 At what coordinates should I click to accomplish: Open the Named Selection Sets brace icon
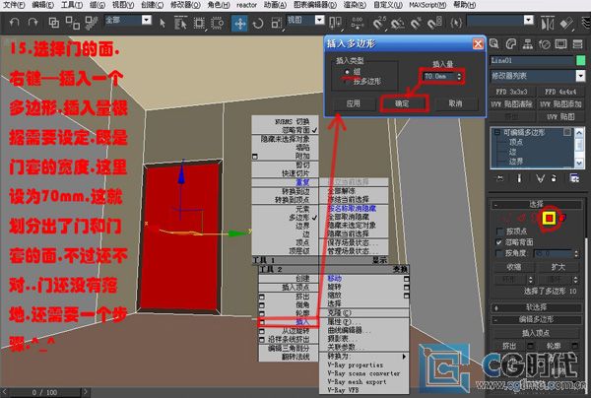click(x=456, y=24)
